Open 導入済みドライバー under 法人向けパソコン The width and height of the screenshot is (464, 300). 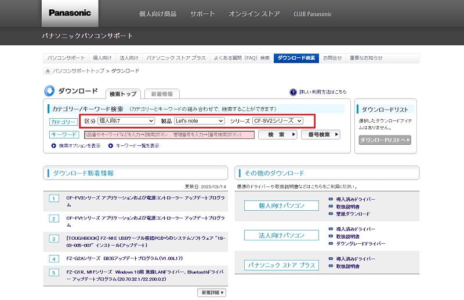coord(356,229)
